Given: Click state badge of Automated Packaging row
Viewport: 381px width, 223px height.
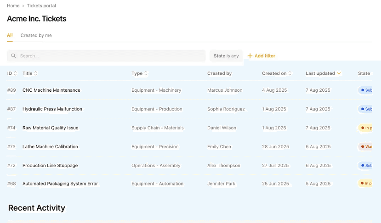Looking at the screenshot, I should (x=365, y=184).
